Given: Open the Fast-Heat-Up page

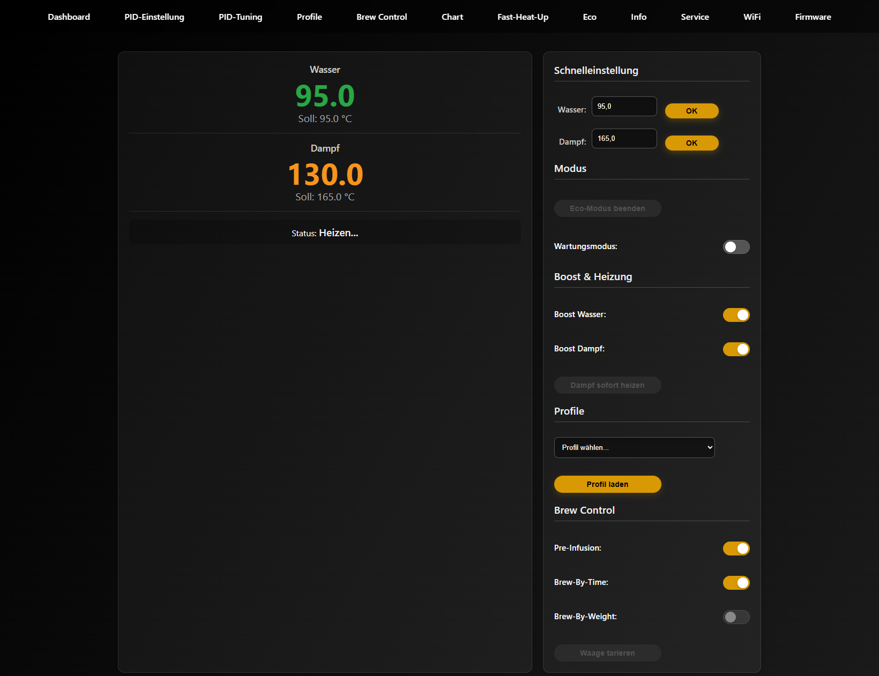Looking at the screenshot, I should coord(523,17).
